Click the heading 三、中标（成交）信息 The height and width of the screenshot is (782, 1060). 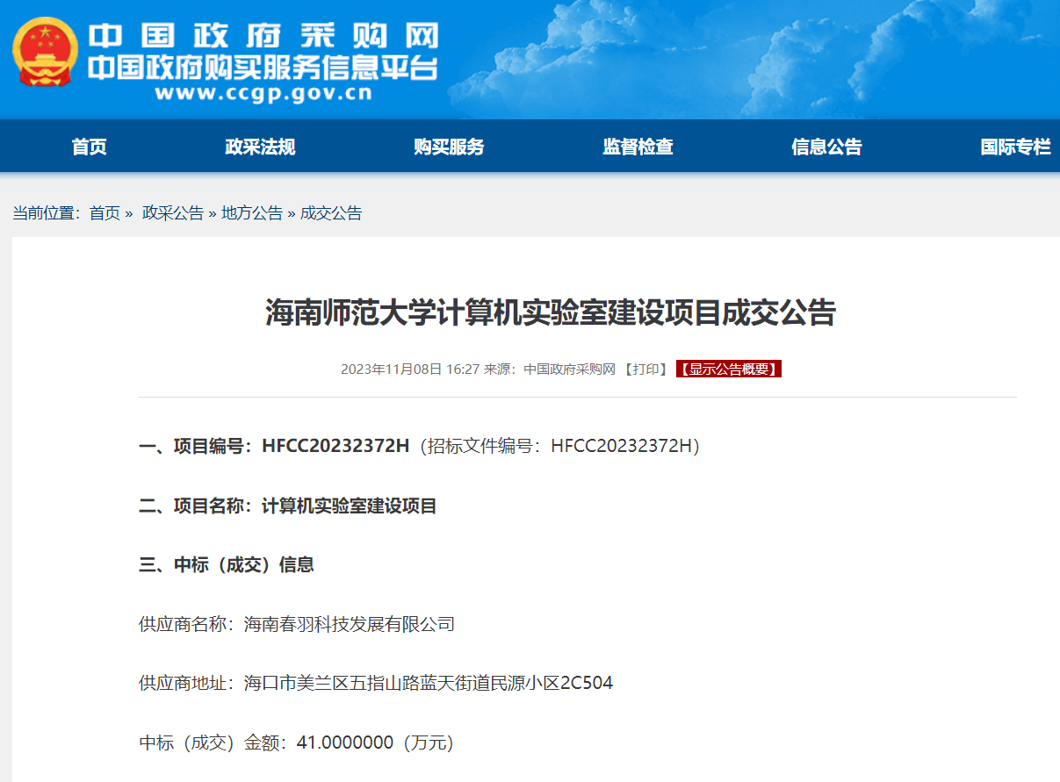tap(227, 565)
